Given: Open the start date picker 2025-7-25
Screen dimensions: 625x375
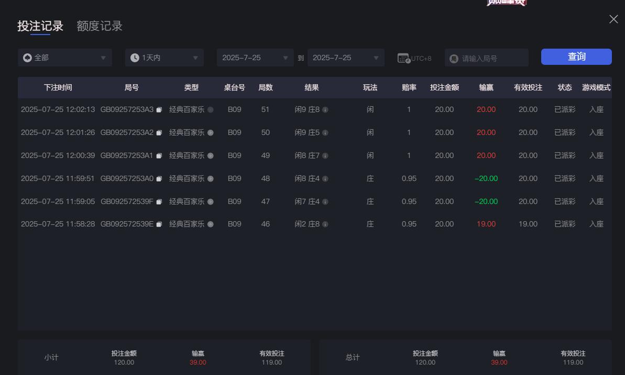Looking at the screenshot, I should (x=255, y=58).
